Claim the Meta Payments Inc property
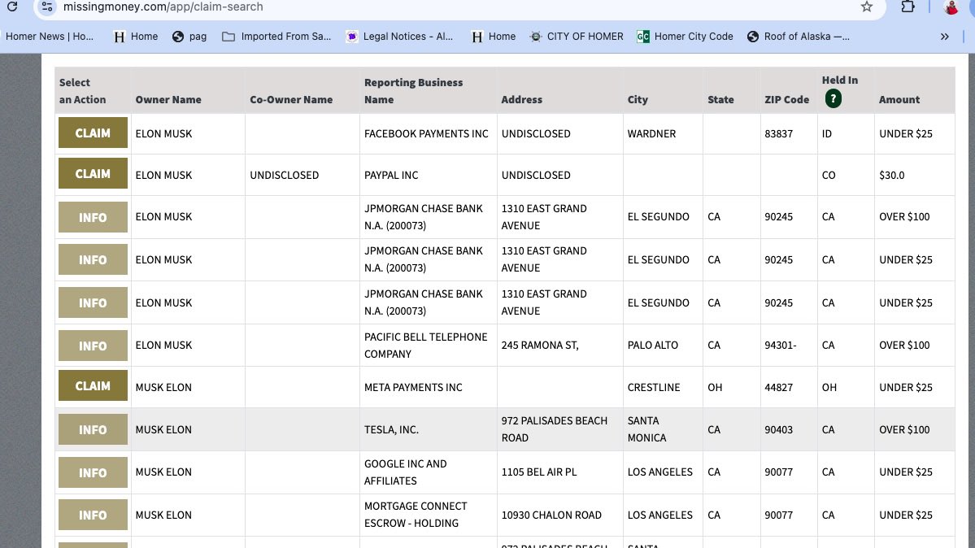 pyautogui.click(x=93, y=385)
